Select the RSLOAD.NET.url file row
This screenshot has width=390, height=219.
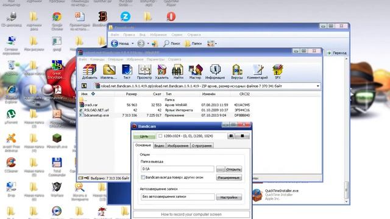[x=165, y=110]
